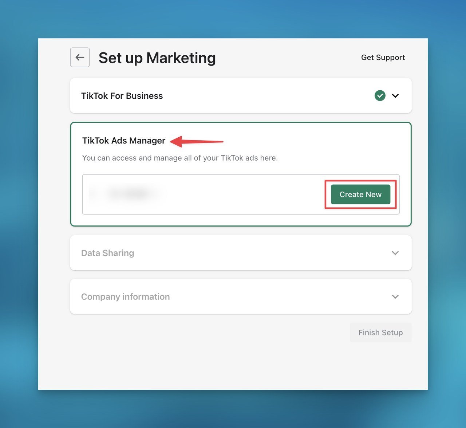Click the Data Sharing section label

tap(108, 253)
